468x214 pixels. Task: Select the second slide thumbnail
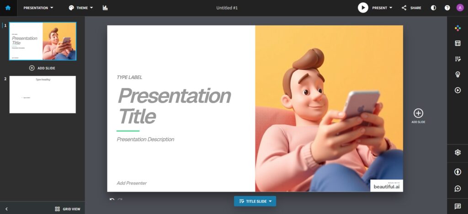pos(43,95)
